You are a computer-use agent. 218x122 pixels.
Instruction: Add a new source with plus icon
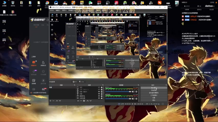78,101
